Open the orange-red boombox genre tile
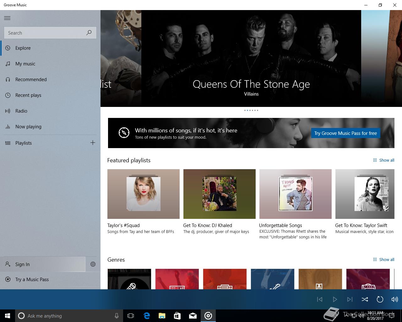 [x=225, y=279]
